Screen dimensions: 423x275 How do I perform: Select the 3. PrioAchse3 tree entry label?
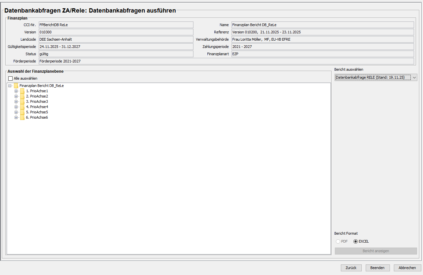click(x=37, y=102)
